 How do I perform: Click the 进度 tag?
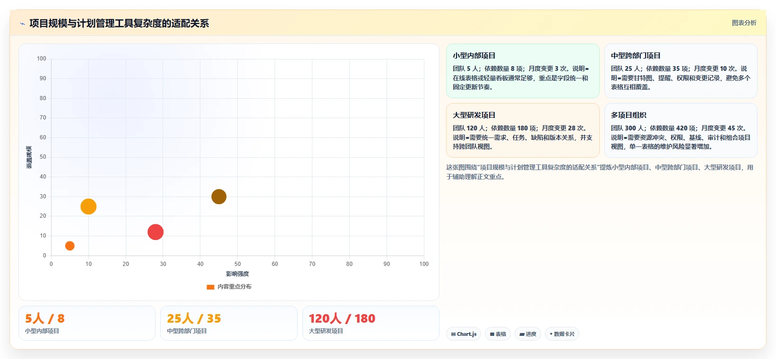pos(528,334)
